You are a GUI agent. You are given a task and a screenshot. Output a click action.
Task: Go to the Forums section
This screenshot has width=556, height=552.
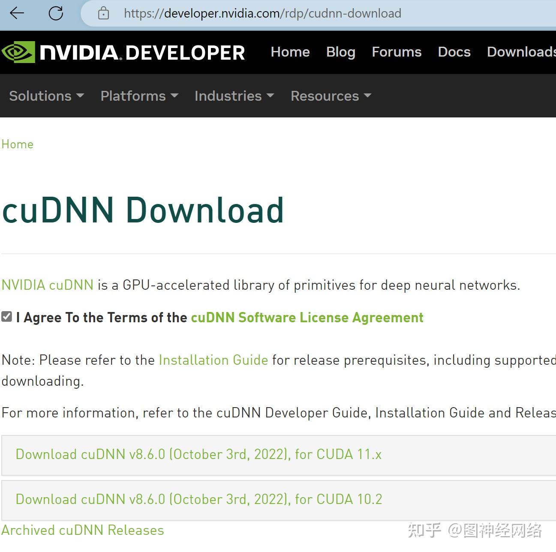point(396,52)
